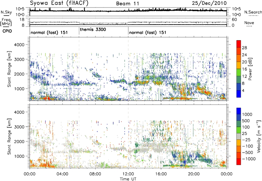Select the "Velocity [m s⁻¹]" colorbar title
Image resolution: width=262 pixels, height=181 pixels.
pos(259,136)
